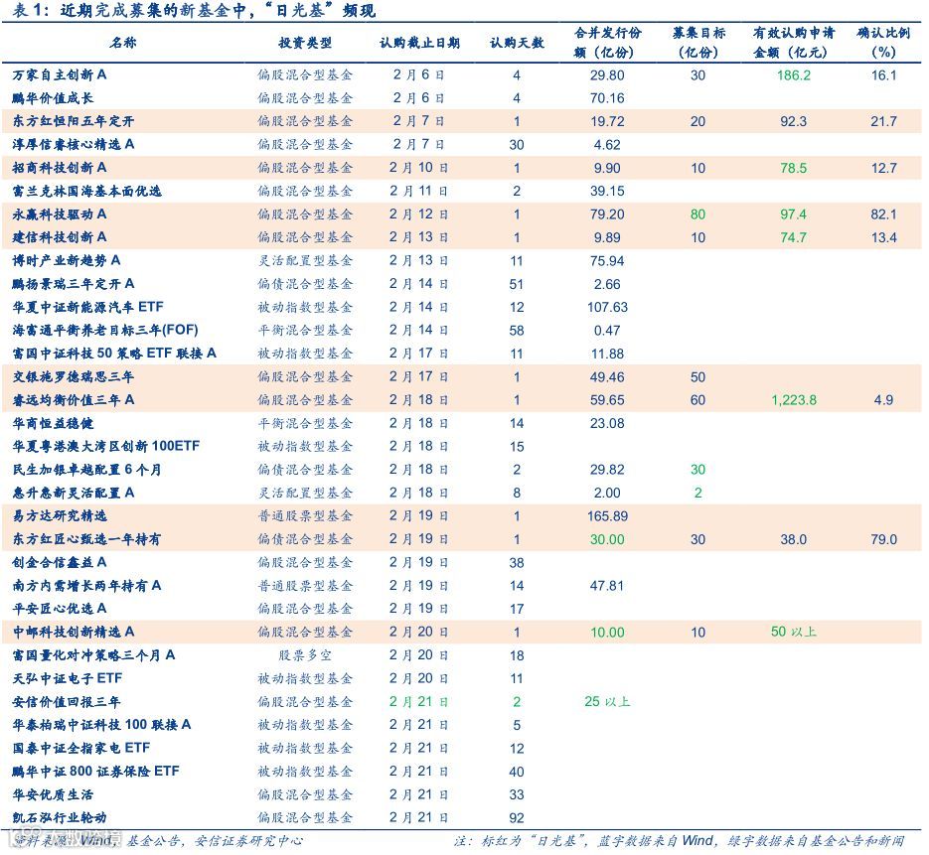Click fund name '睿远均衡价值三年A'

(x=73, y=399)
